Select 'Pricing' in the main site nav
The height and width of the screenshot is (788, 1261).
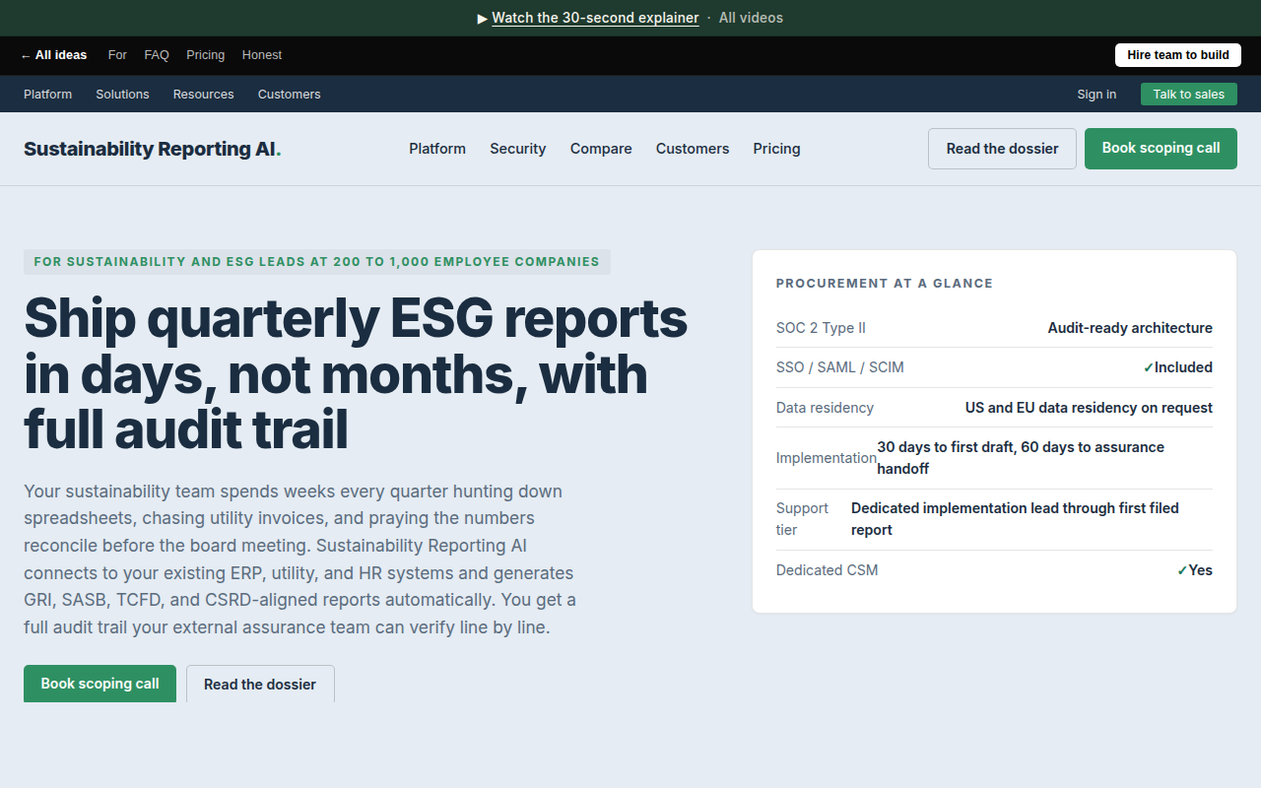[777, 149]
